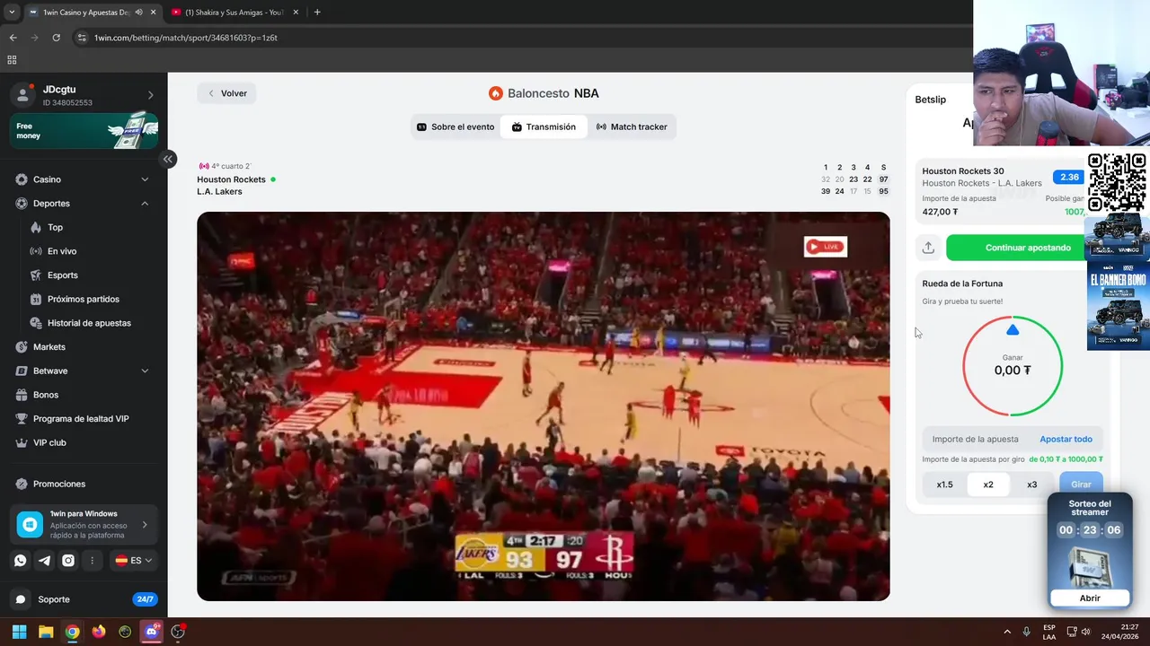Select x2 multiplier option
1150x646 pixels.
point(988,484)
